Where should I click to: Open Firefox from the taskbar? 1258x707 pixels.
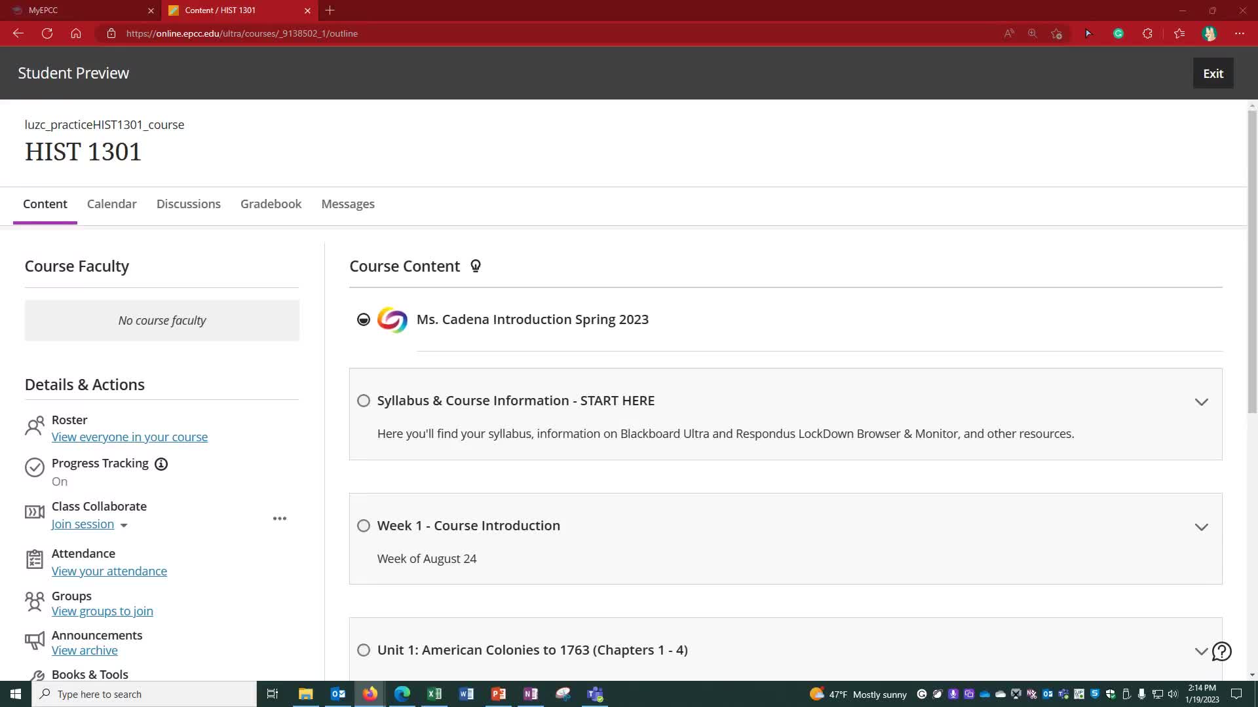pyautogui.click(x=370, y=694)
